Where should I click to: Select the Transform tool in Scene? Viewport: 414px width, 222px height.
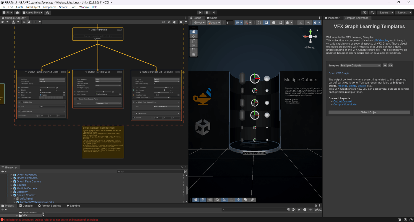tap(194, 55)
